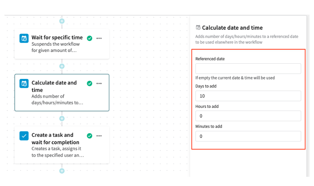
Task: Click green status check on Calculate node
Action: click(x=90, y=83)
